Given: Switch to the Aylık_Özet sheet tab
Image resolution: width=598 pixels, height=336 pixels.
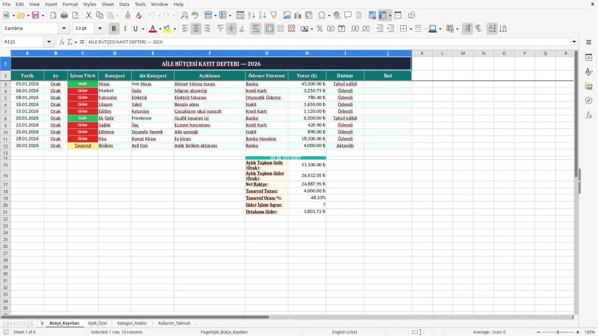Looking at the screenshot, I should (x=98, y=323).
